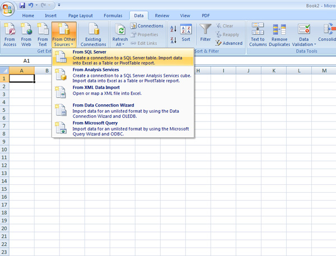Select column I header

click(x=223, y=71)
